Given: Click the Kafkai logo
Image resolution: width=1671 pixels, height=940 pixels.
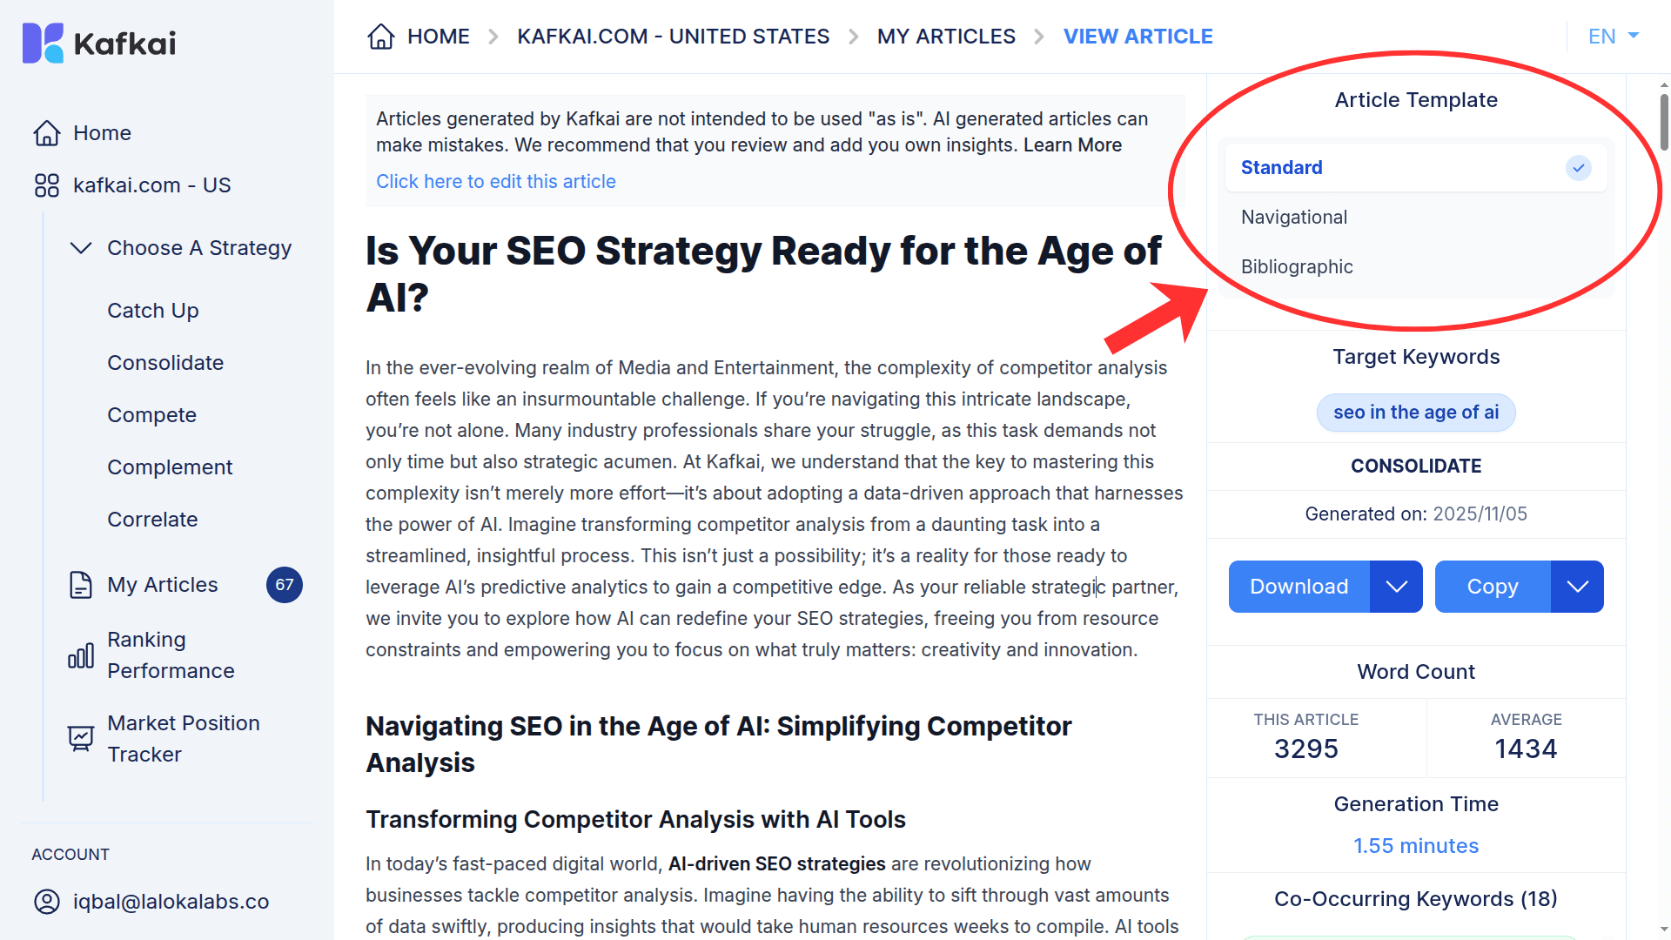Looking at the screenshot, I should tap(98, 43).
